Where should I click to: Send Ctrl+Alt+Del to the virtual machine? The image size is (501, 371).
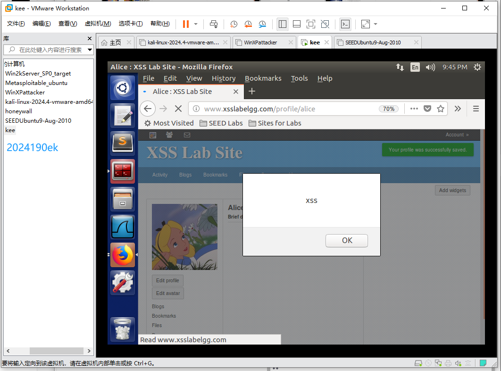pyautogui.click(x=214, y=24)
